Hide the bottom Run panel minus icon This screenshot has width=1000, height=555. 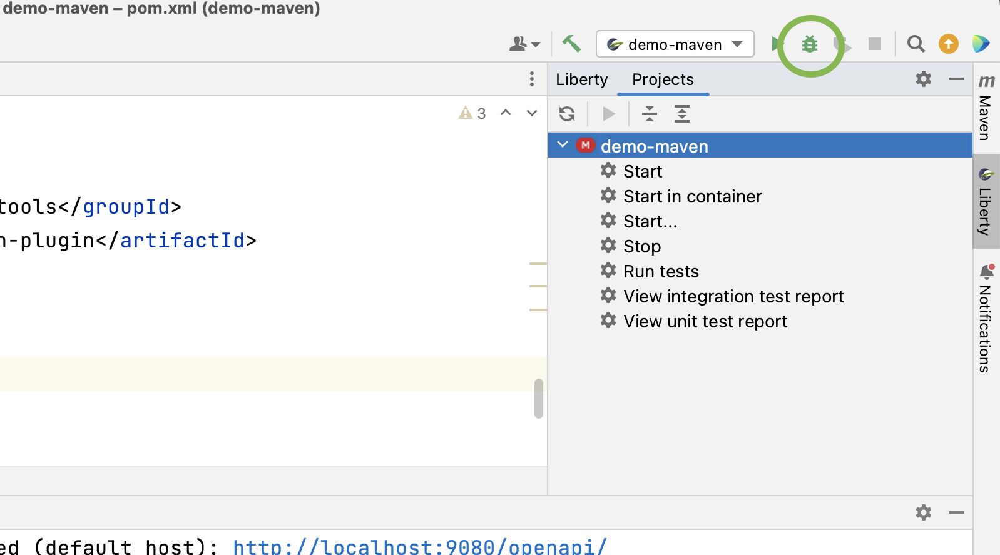pyautogui.click(x=956, y=512)
